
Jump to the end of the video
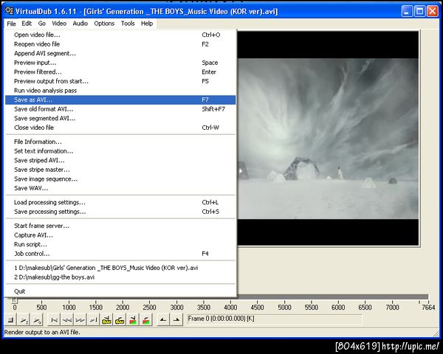click(94, 320)
